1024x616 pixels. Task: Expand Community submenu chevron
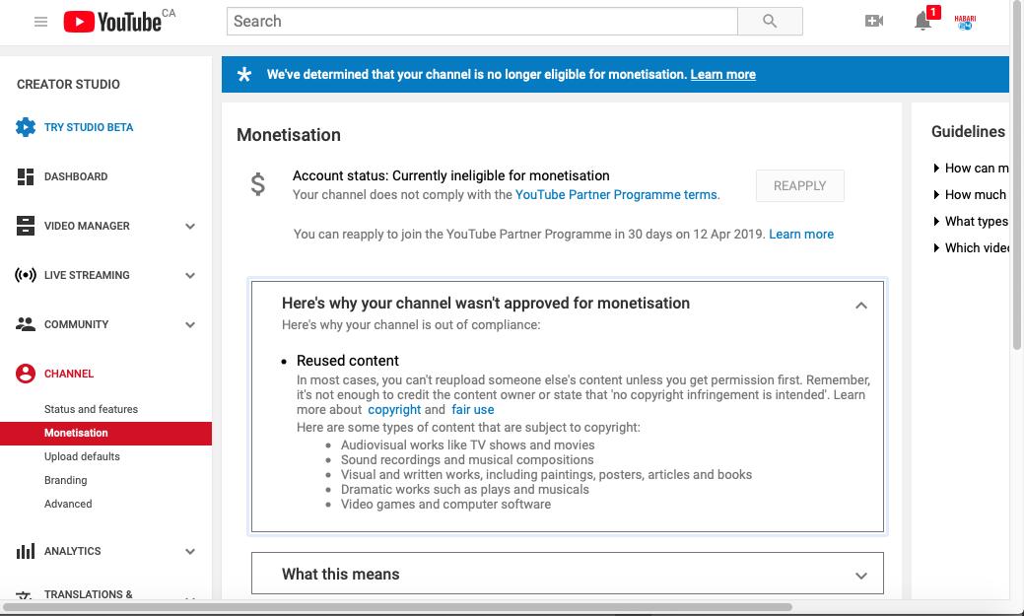coord(190,324)
